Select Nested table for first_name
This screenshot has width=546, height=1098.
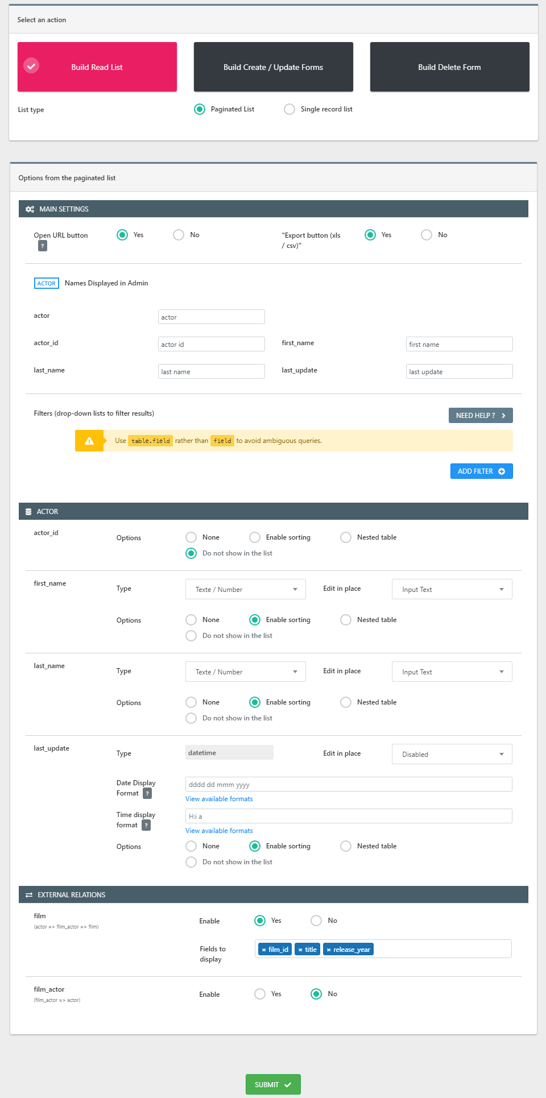point(346,620)
